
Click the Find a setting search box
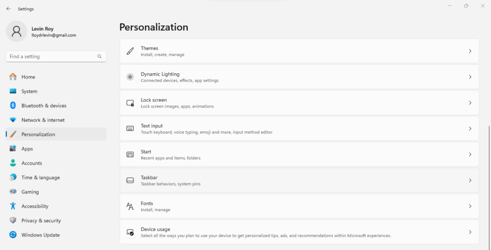(52, 57)
